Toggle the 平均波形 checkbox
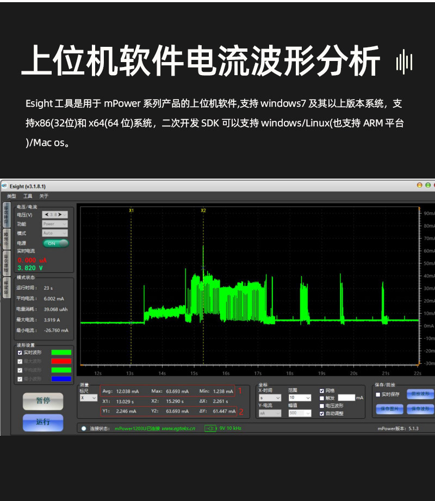 pyautogui.click(x=20, y=370)
